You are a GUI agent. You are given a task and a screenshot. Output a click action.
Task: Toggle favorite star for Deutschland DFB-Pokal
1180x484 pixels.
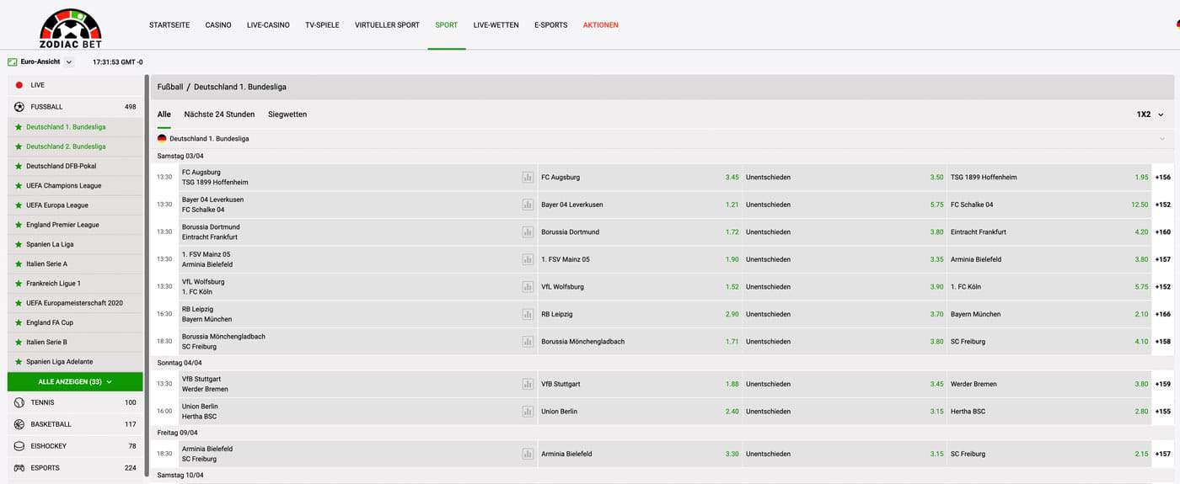click(19, 166)
